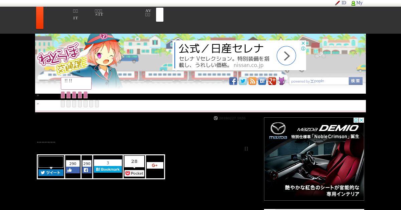The width and height of the screenshot is (401, 210).
Task: Open the Twitter bird icon beside search
Action: 243,81
